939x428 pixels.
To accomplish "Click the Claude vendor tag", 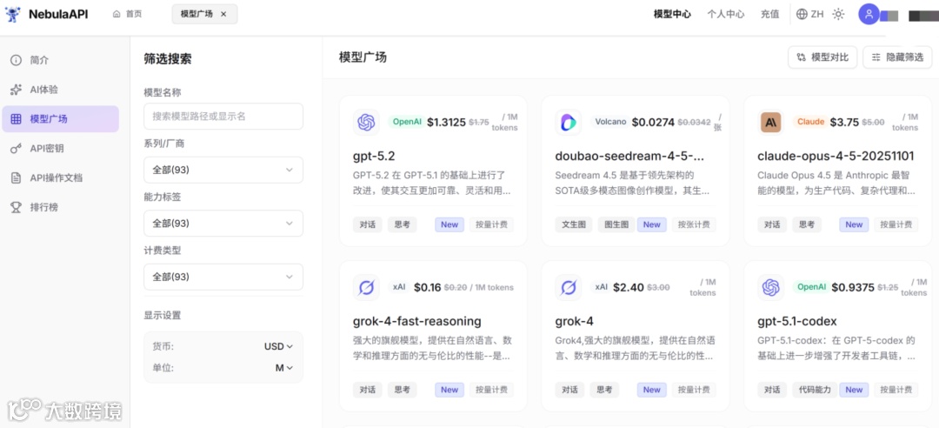I will pos(811,122).
